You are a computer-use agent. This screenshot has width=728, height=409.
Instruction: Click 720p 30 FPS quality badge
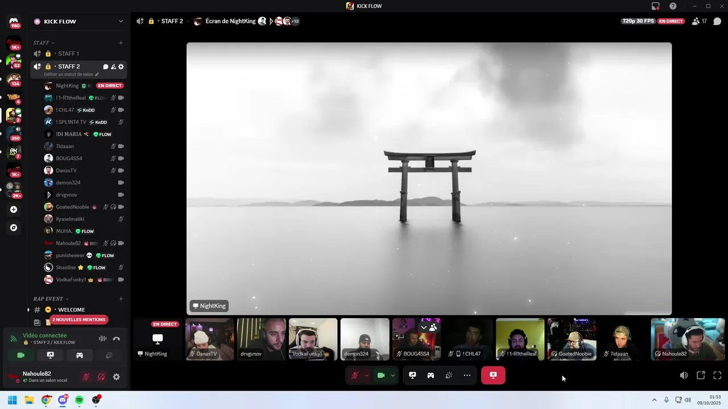pyautogui.click(x=638, y=21)
